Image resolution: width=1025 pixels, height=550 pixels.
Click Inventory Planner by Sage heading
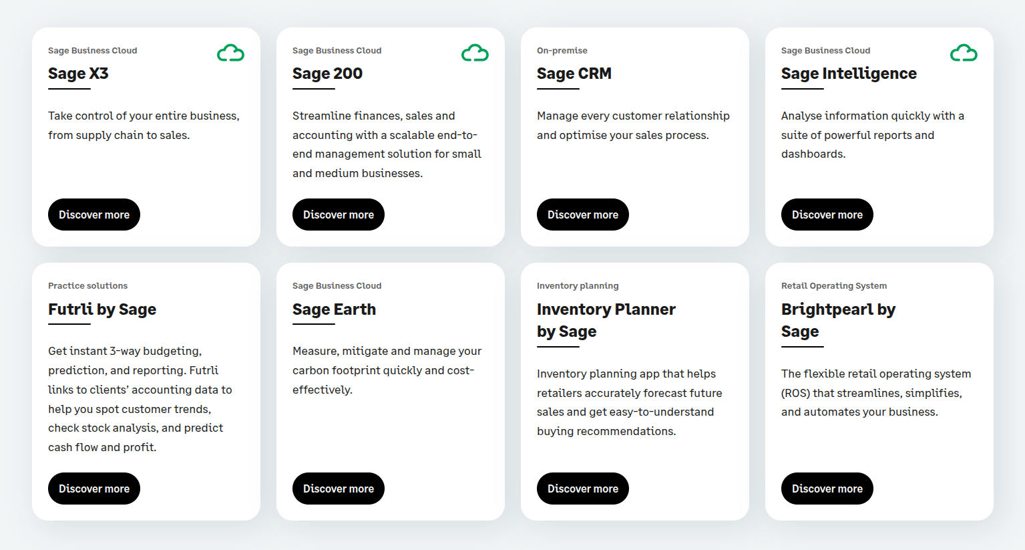[x=606, y=320]
